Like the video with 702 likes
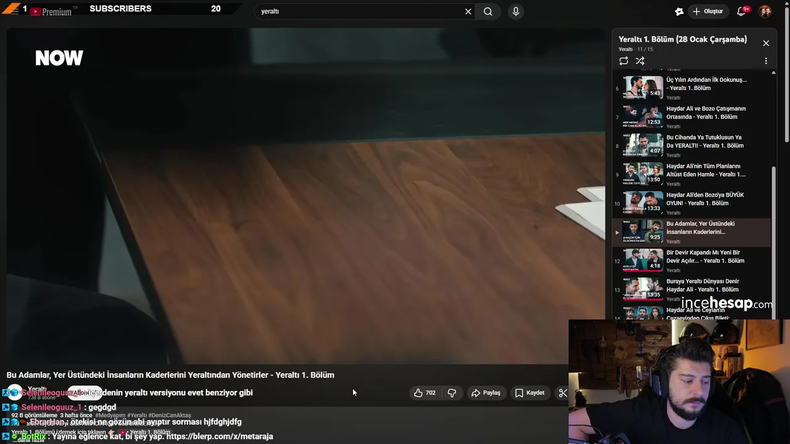Screen dimensions: 790x444 (425, 393)
